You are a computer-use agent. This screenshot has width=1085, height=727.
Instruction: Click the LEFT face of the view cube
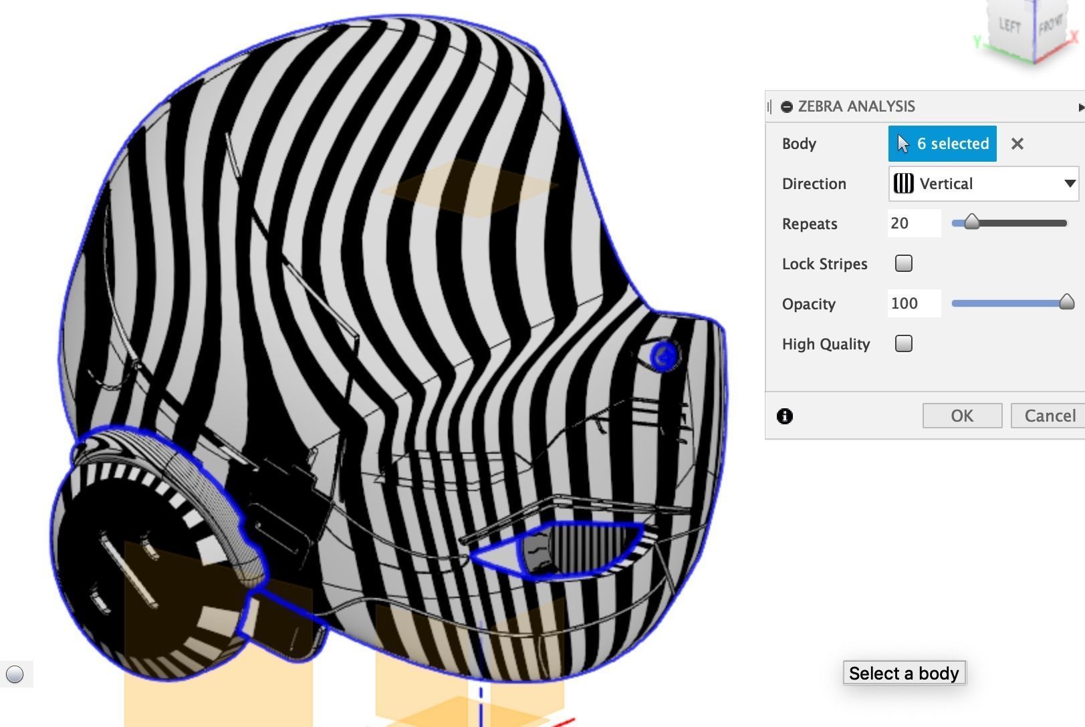[1009, 27]
